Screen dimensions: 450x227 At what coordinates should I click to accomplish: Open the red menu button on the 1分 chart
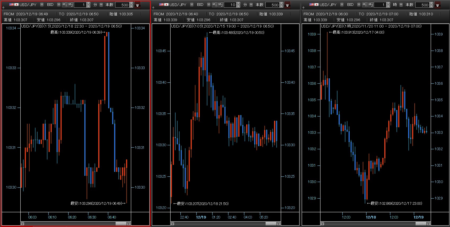tap(137, 5)
